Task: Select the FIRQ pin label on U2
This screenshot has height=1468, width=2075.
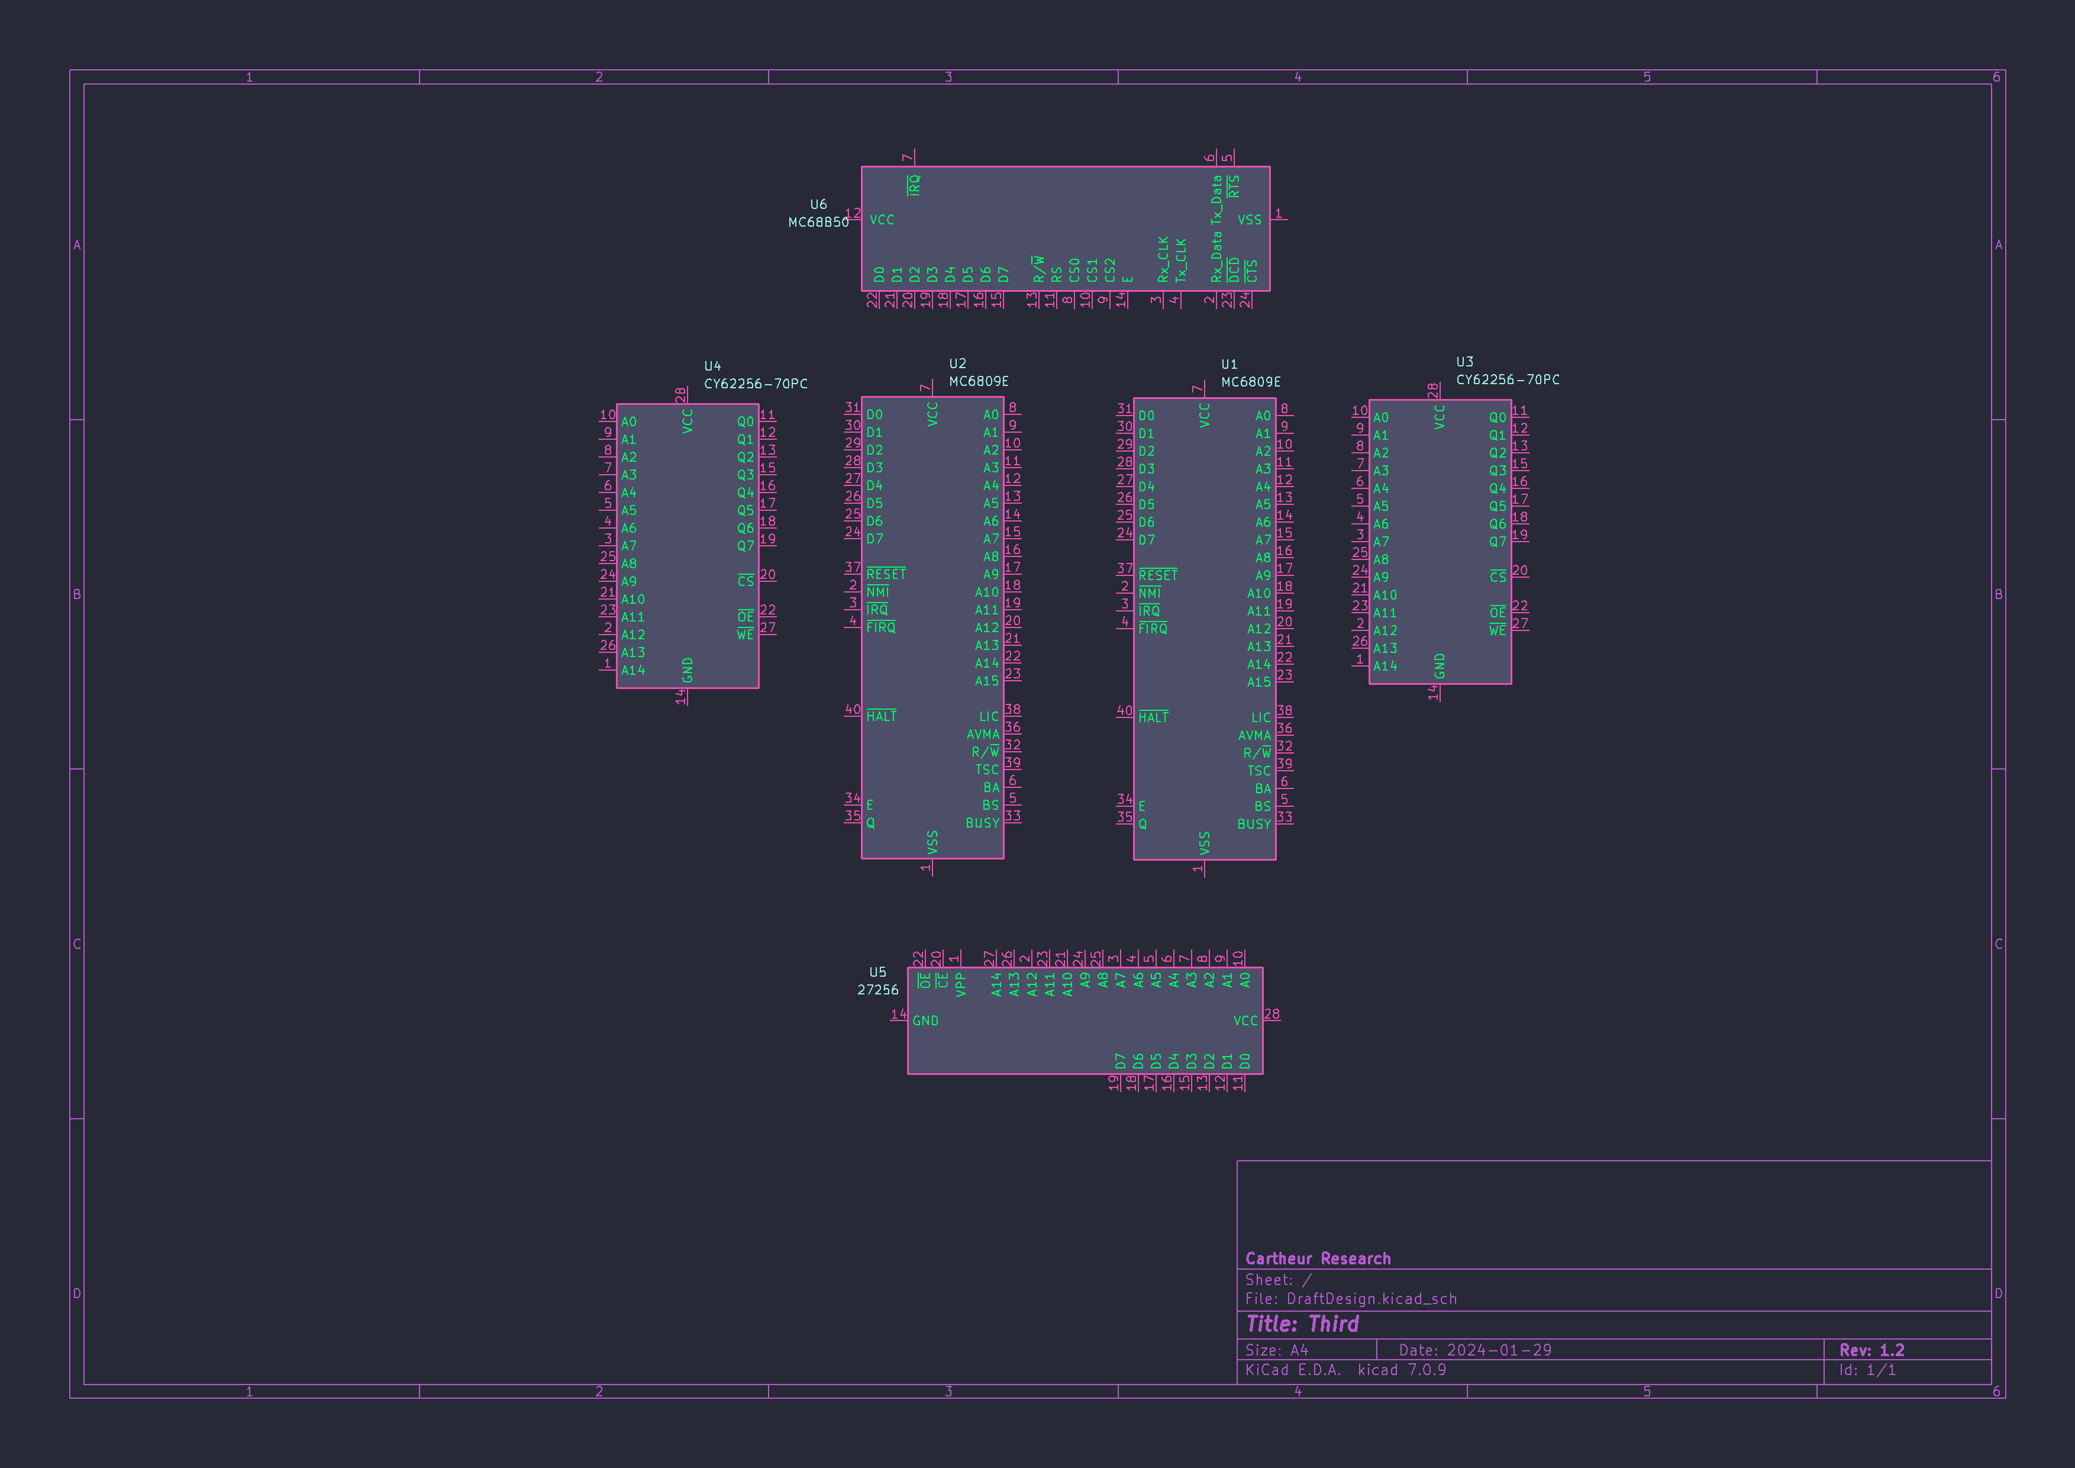Action: tap(881, 627)
